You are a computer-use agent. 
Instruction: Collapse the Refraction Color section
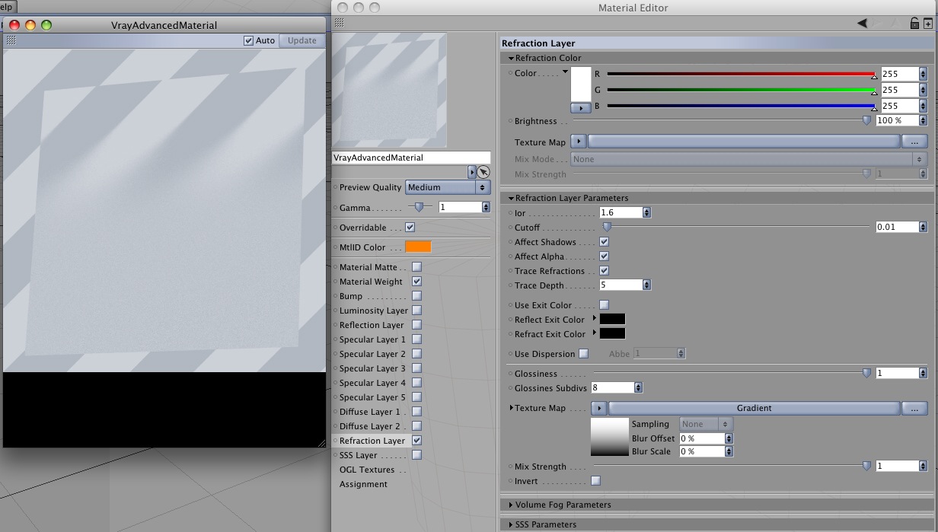click(x=510, y=58)
